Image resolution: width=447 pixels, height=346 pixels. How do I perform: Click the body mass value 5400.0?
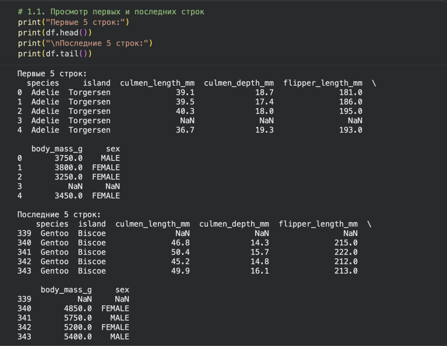78,337
